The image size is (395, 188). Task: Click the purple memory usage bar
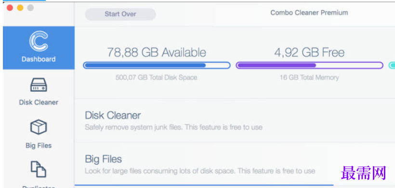309,66
